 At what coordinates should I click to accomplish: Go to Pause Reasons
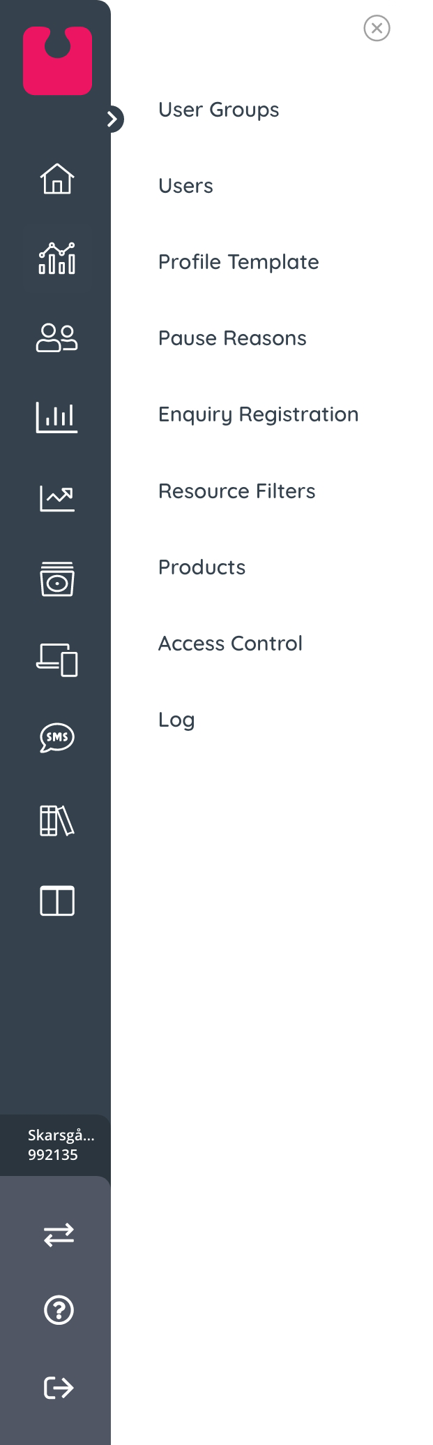point(232,338)
